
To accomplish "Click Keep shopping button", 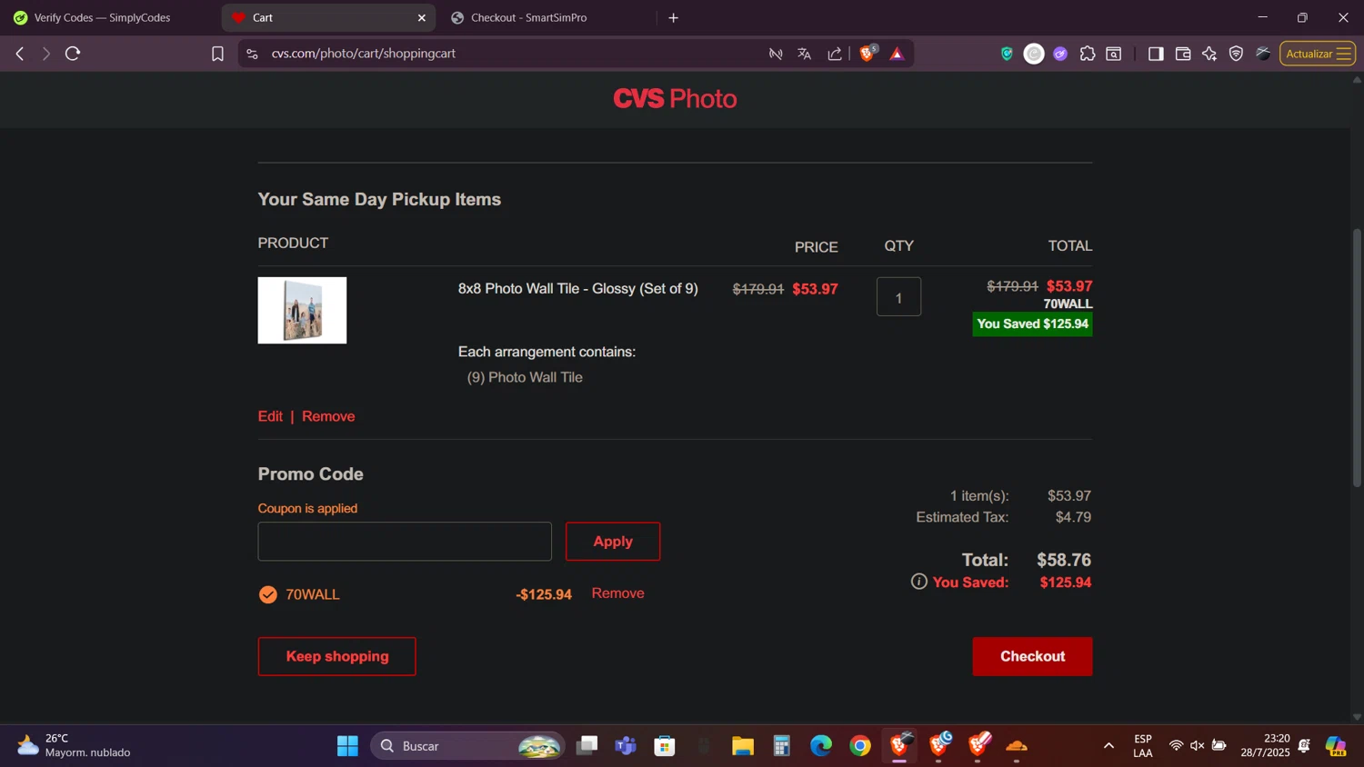I will pos(337,656).
